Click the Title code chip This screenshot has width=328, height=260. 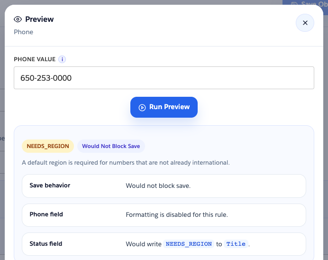(x=236, y=244)
